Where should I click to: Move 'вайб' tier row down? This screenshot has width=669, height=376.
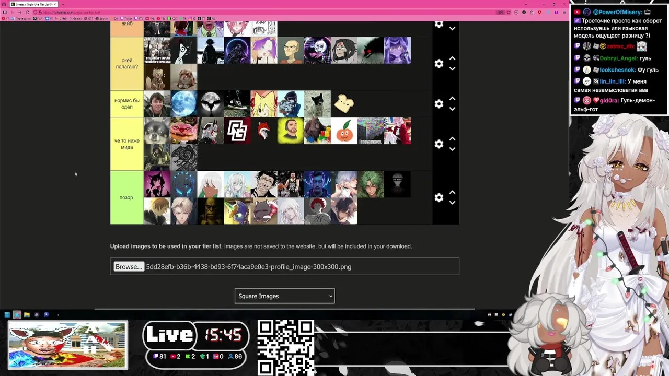click(452, 29)
